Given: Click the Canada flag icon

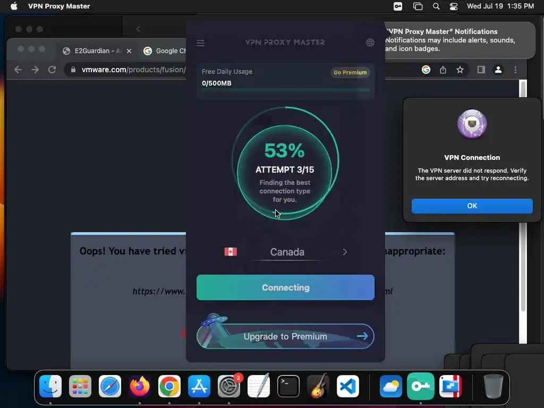Looking at the screenshot, I should 231,251.
